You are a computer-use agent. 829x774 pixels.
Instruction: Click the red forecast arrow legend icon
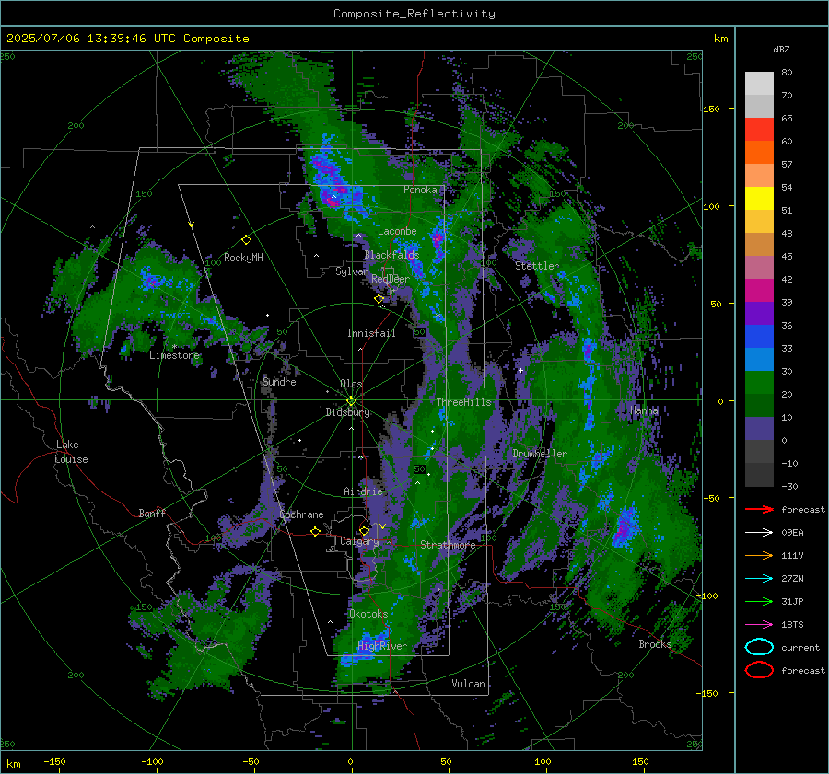tap(759, 509)
